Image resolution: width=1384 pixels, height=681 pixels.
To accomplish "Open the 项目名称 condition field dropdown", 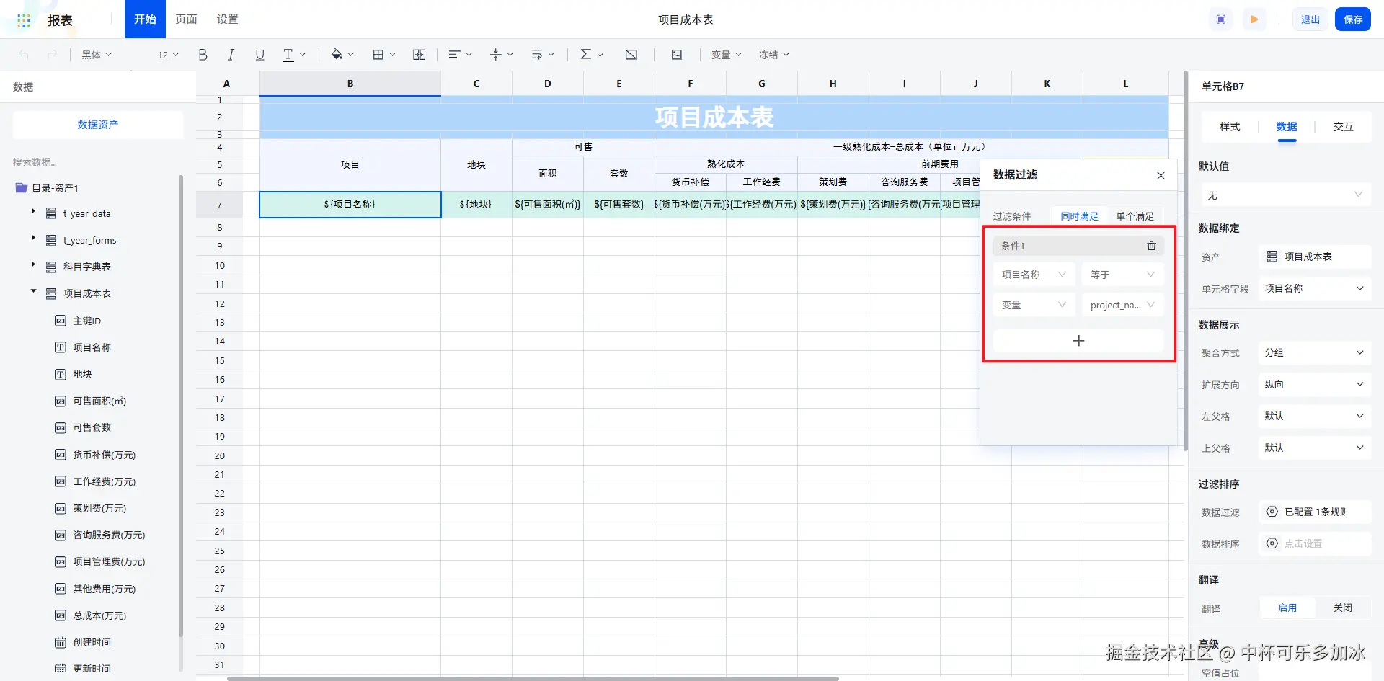I will click(1034, 275).
